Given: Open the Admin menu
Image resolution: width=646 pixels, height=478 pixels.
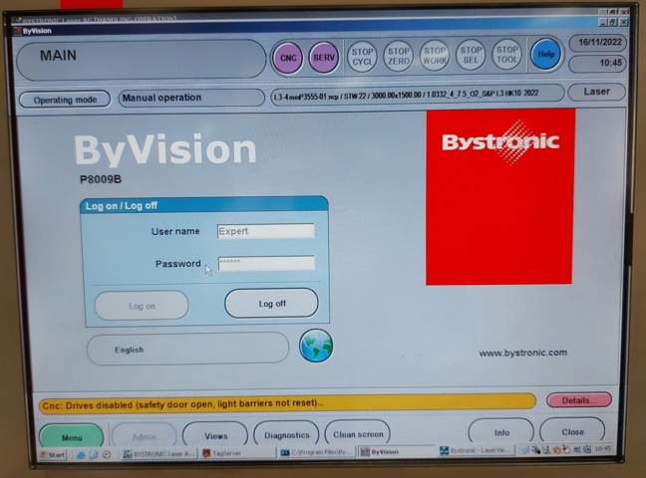Looking at the screenshot, I should click(x=144, y=436).
